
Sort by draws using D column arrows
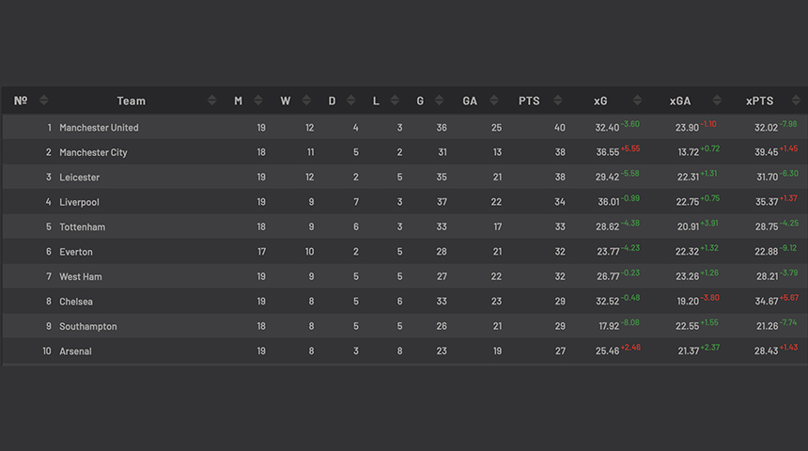[x=351, y=100]
